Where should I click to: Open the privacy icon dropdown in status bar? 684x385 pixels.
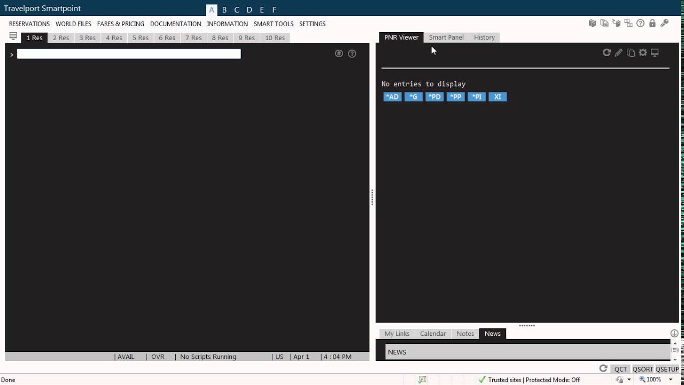629,380
